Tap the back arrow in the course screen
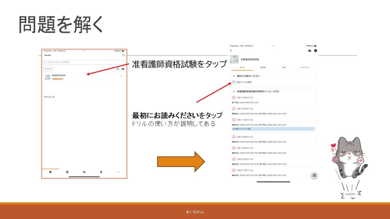Image resolution: width=390 pixels, height=219 pixels. tap(231, 51)
